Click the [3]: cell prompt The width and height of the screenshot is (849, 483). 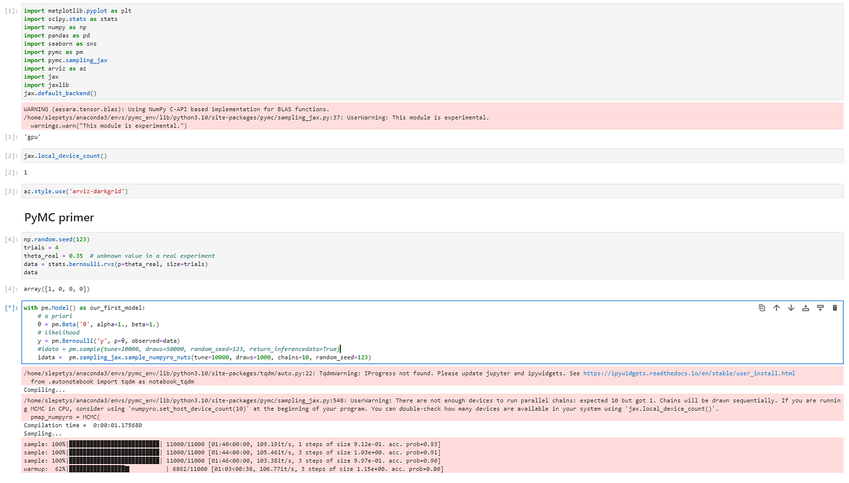(12, 192)
